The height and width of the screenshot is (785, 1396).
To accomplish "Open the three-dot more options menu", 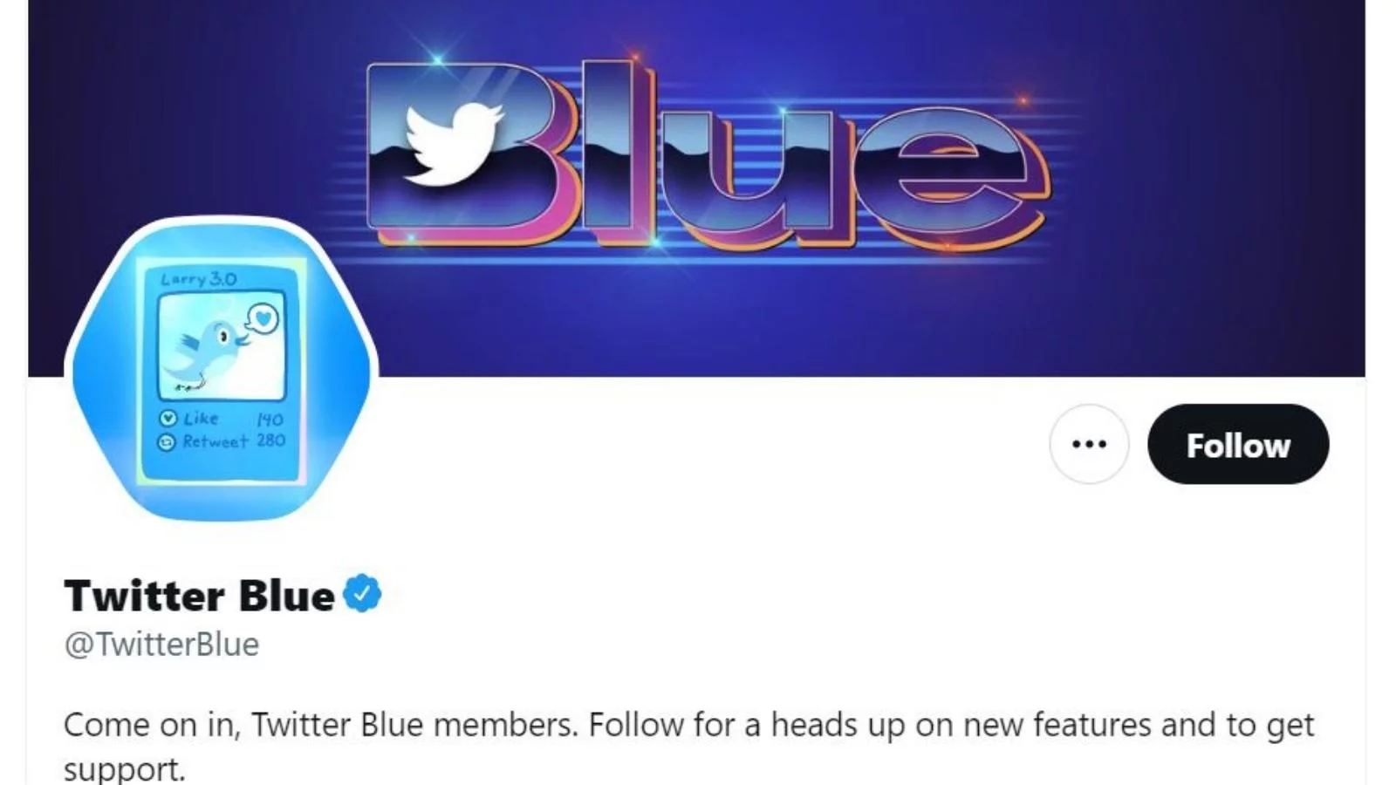I will tap(1089, 444).
